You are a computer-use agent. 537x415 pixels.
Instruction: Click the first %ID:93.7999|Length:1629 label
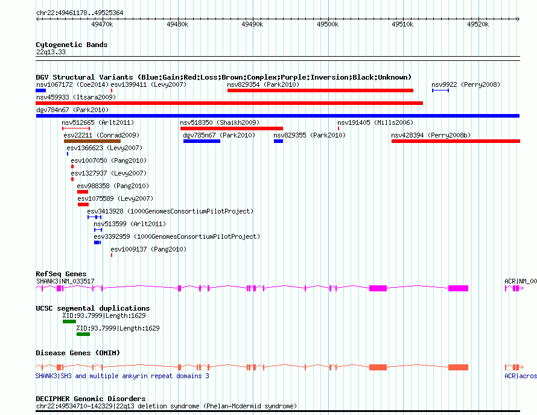pyautogui.click(x=104, y=315)
